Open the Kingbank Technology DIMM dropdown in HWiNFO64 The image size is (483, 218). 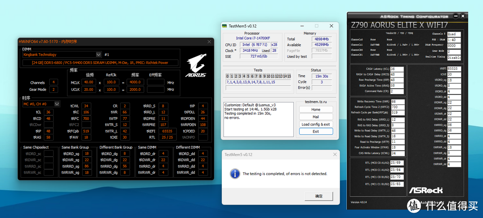tap(62, 55)
